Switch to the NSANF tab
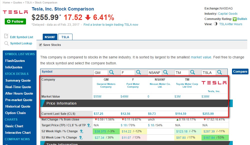 tap(50, 37)
